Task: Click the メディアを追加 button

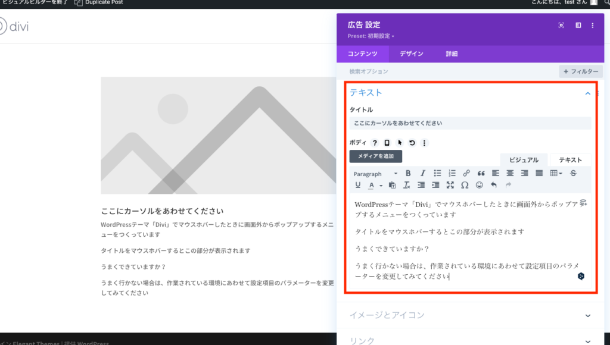Action: point(375,156)
